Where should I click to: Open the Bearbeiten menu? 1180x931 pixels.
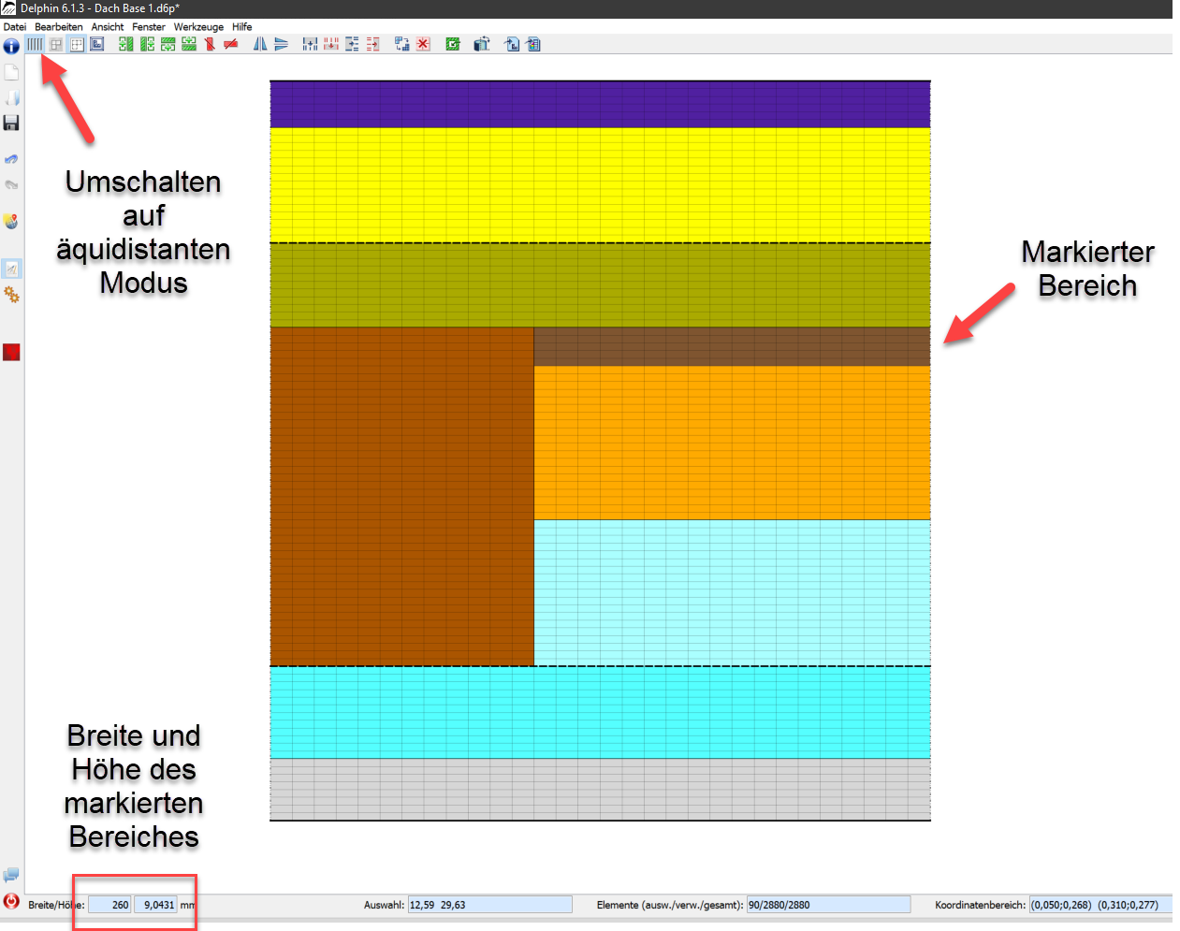tap(59, 27)
